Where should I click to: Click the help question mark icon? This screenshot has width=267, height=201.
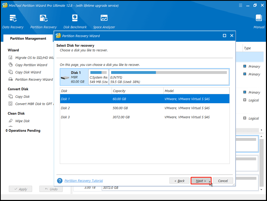60,181
